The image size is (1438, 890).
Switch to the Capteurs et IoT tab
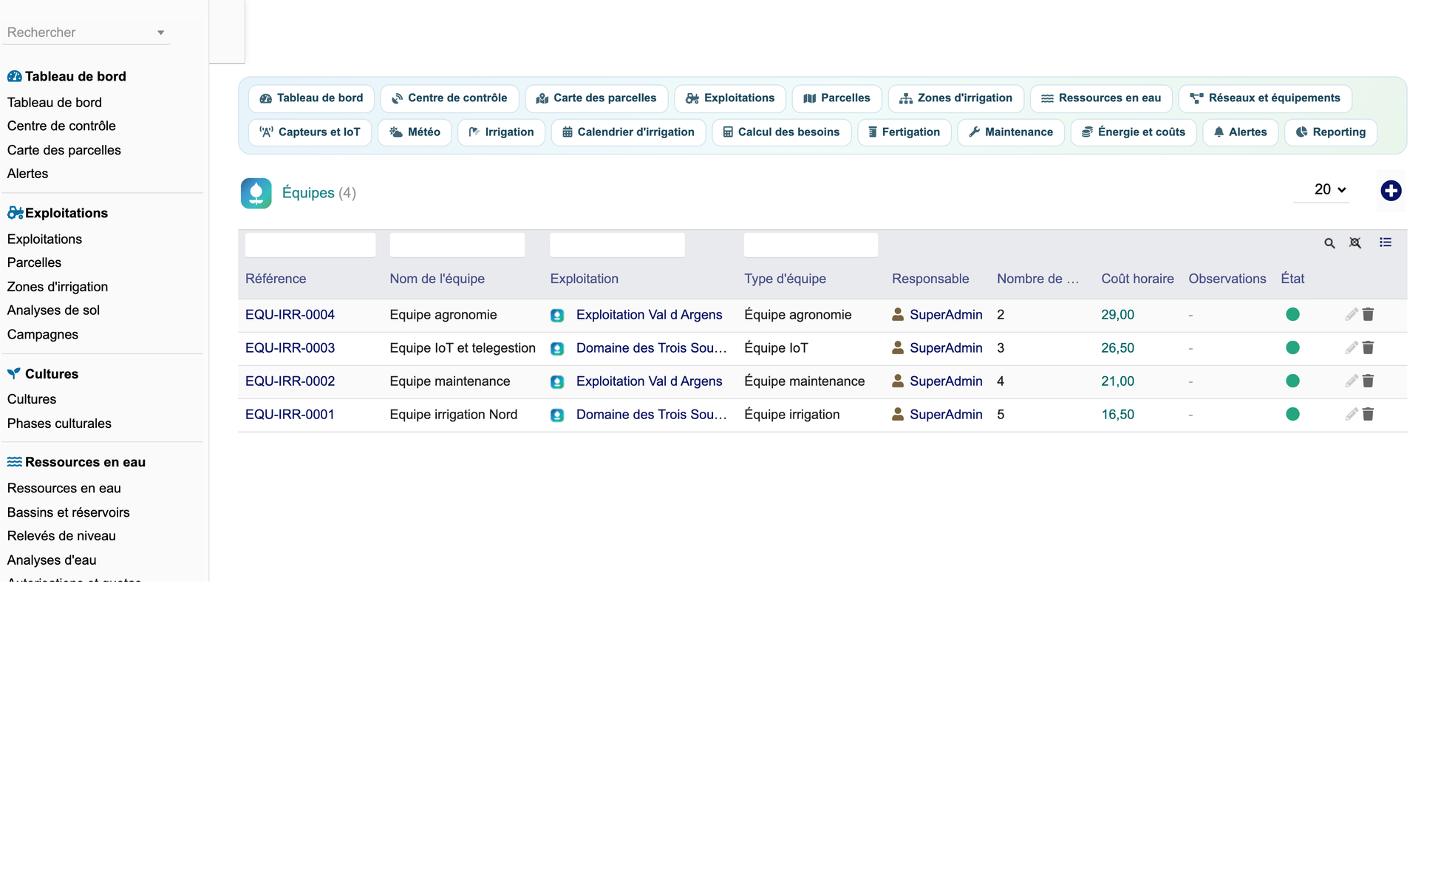pyautogui.click(x=310, y=132)
